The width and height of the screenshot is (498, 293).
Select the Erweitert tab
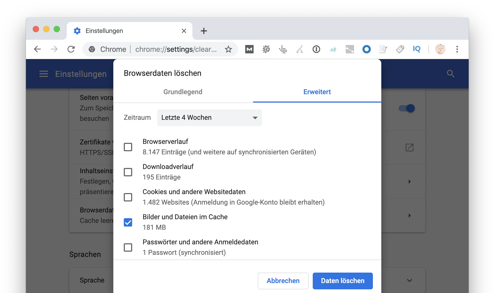[317, 92]
